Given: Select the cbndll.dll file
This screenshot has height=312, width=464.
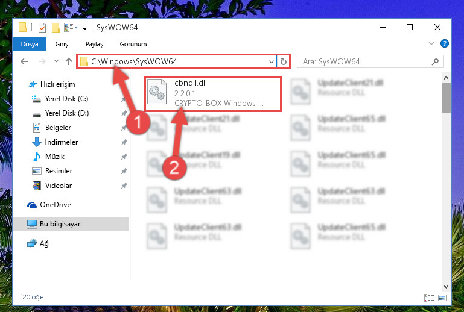Looking at the screenshot, I should click(x=213, y=93).
